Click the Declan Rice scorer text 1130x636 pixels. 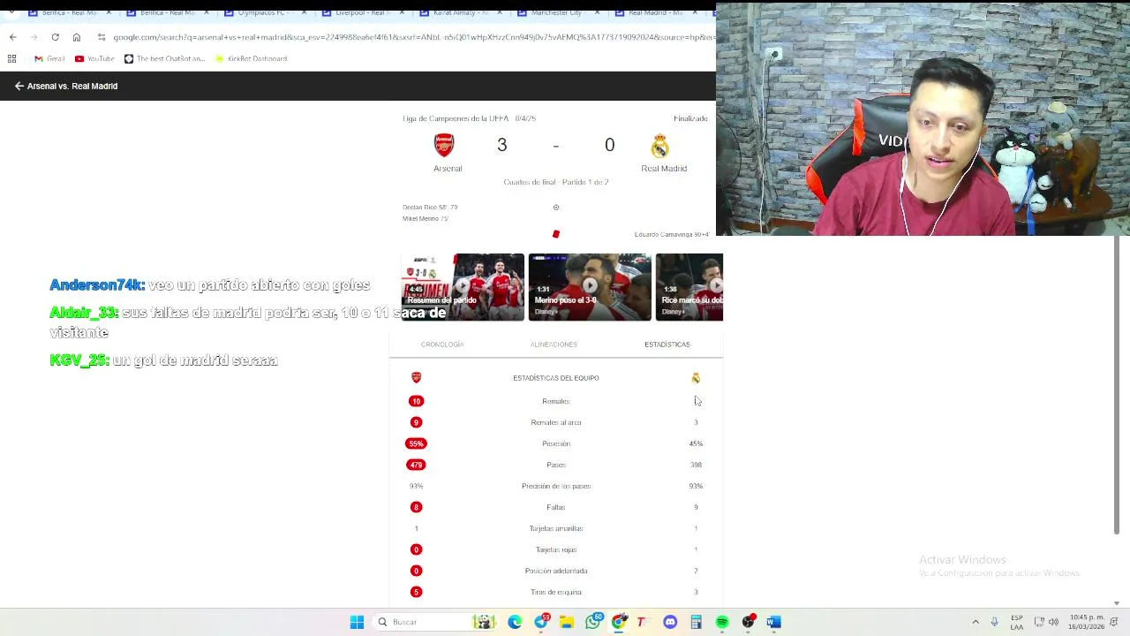[430, 208]
